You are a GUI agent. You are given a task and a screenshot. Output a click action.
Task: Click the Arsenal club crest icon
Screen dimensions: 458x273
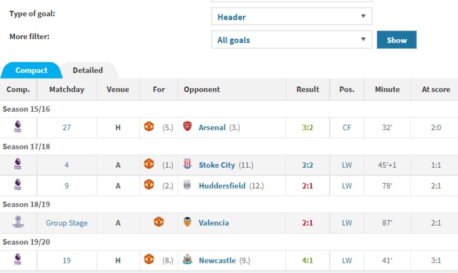tap(187, 127)
